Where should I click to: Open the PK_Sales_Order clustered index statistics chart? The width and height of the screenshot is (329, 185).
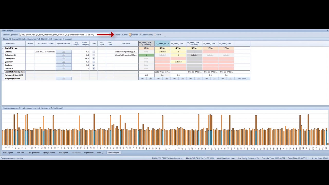point(150,79)
